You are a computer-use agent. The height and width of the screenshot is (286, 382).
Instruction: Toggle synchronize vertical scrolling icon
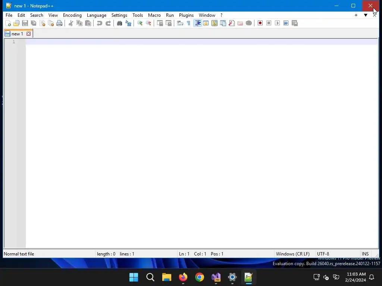pos(160,23)
